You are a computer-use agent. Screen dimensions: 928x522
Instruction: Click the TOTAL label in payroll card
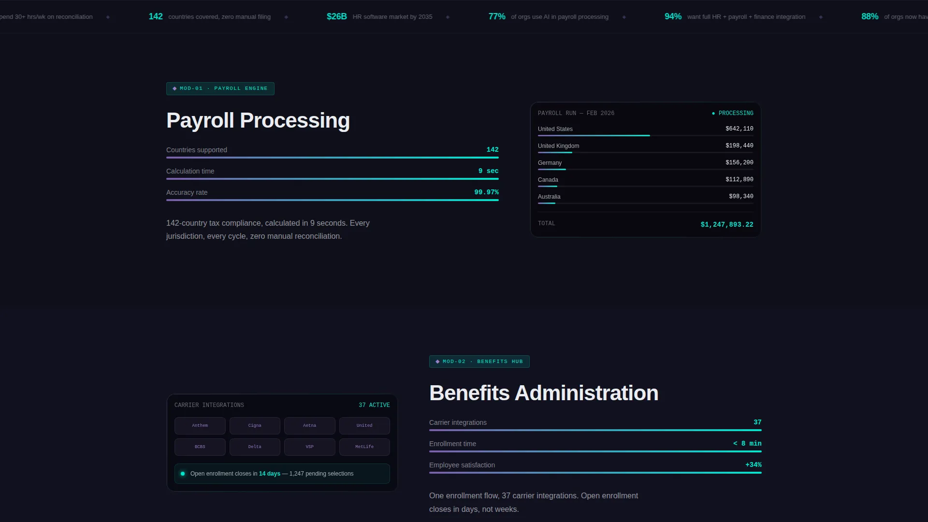[547, 223]
